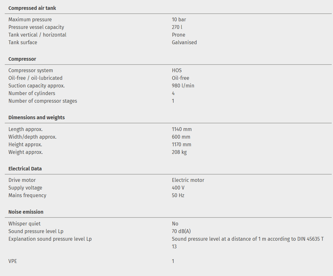Click the Compressor section heading

coord(22,59)
